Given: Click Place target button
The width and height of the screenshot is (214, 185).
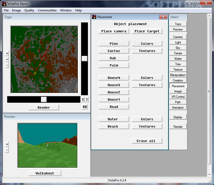Looking at the screenshot, I should 147,31.
